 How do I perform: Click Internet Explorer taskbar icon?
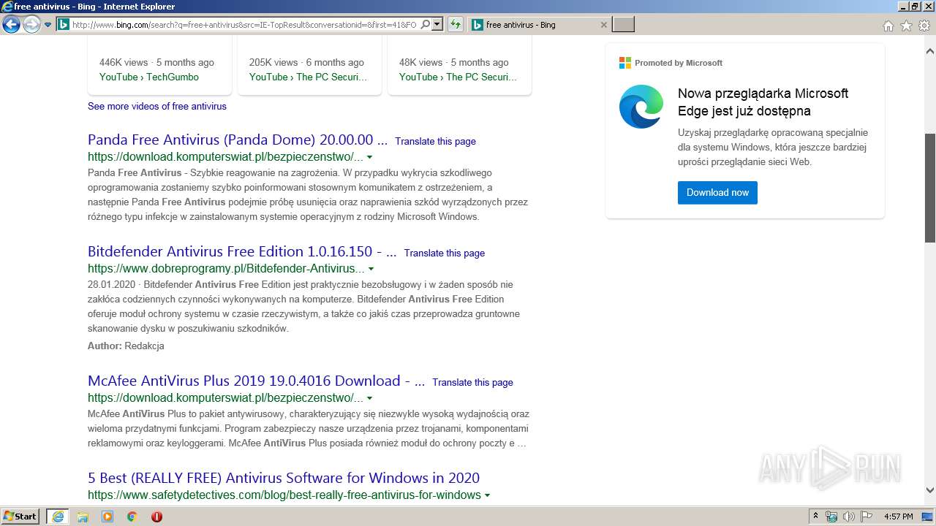click(x=58, y=517)
